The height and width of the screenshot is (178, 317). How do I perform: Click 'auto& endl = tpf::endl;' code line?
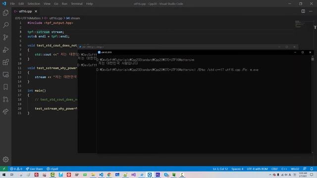click(49, 36)
